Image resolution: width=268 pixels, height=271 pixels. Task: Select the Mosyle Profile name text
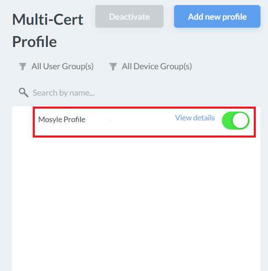click(62, 120)
